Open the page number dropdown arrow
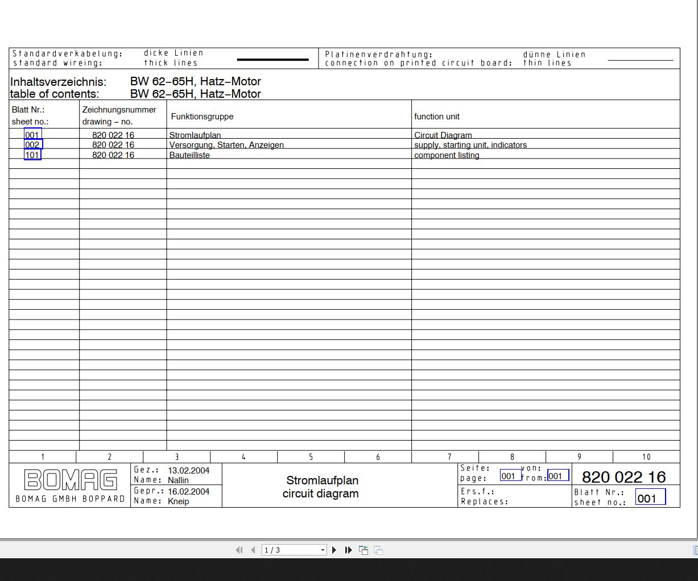The height and width of the screenshot is (581, 698). click(x=323, y=550)
